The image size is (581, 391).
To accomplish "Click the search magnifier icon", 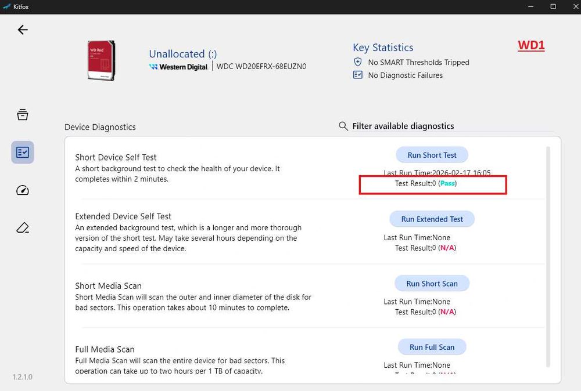I will point(343,126).
